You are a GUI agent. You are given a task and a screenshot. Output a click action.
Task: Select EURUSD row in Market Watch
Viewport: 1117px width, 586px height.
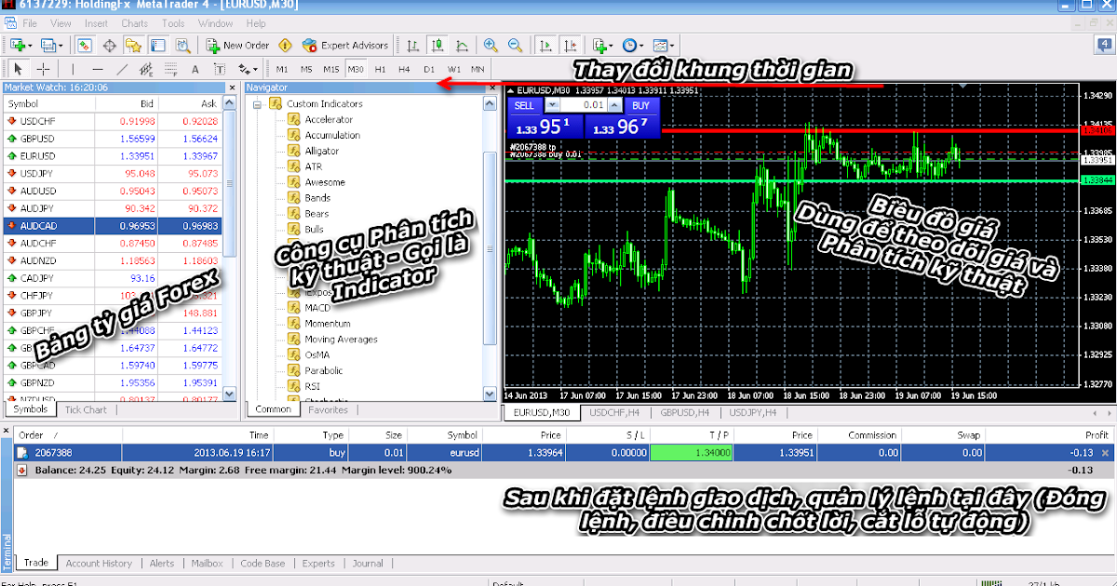[113, 155]
